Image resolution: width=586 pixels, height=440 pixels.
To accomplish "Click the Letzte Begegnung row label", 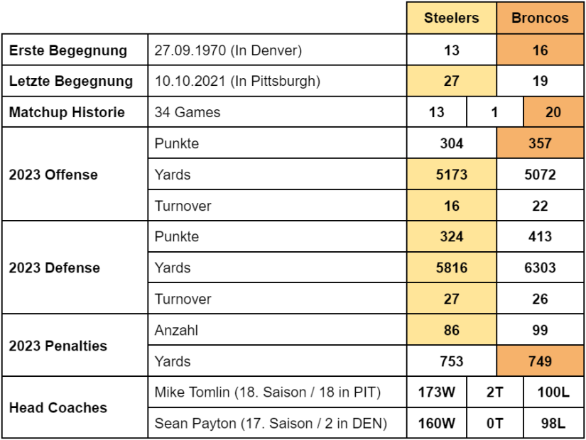I will pos(75,81).
